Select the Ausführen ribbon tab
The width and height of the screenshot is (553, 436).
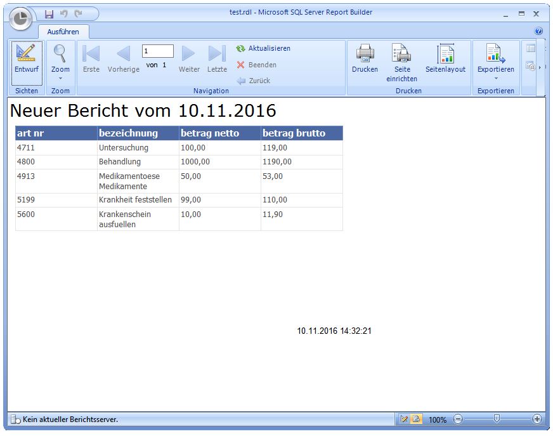tap(63, 31)
